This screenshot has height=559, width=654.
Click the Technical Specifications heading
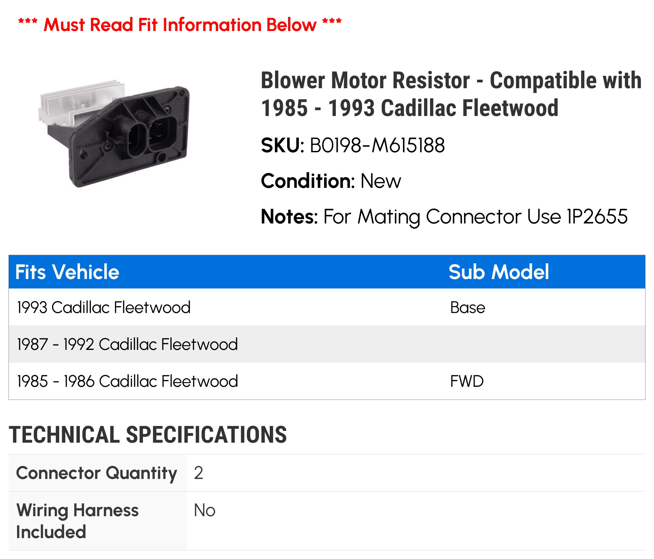point(148,435)
